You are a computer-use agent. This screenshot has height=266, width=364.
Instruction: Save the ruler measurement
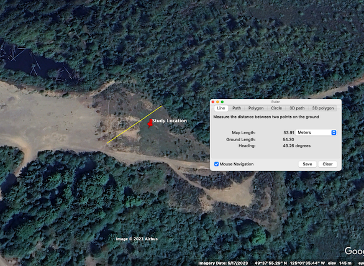(307, 164)
